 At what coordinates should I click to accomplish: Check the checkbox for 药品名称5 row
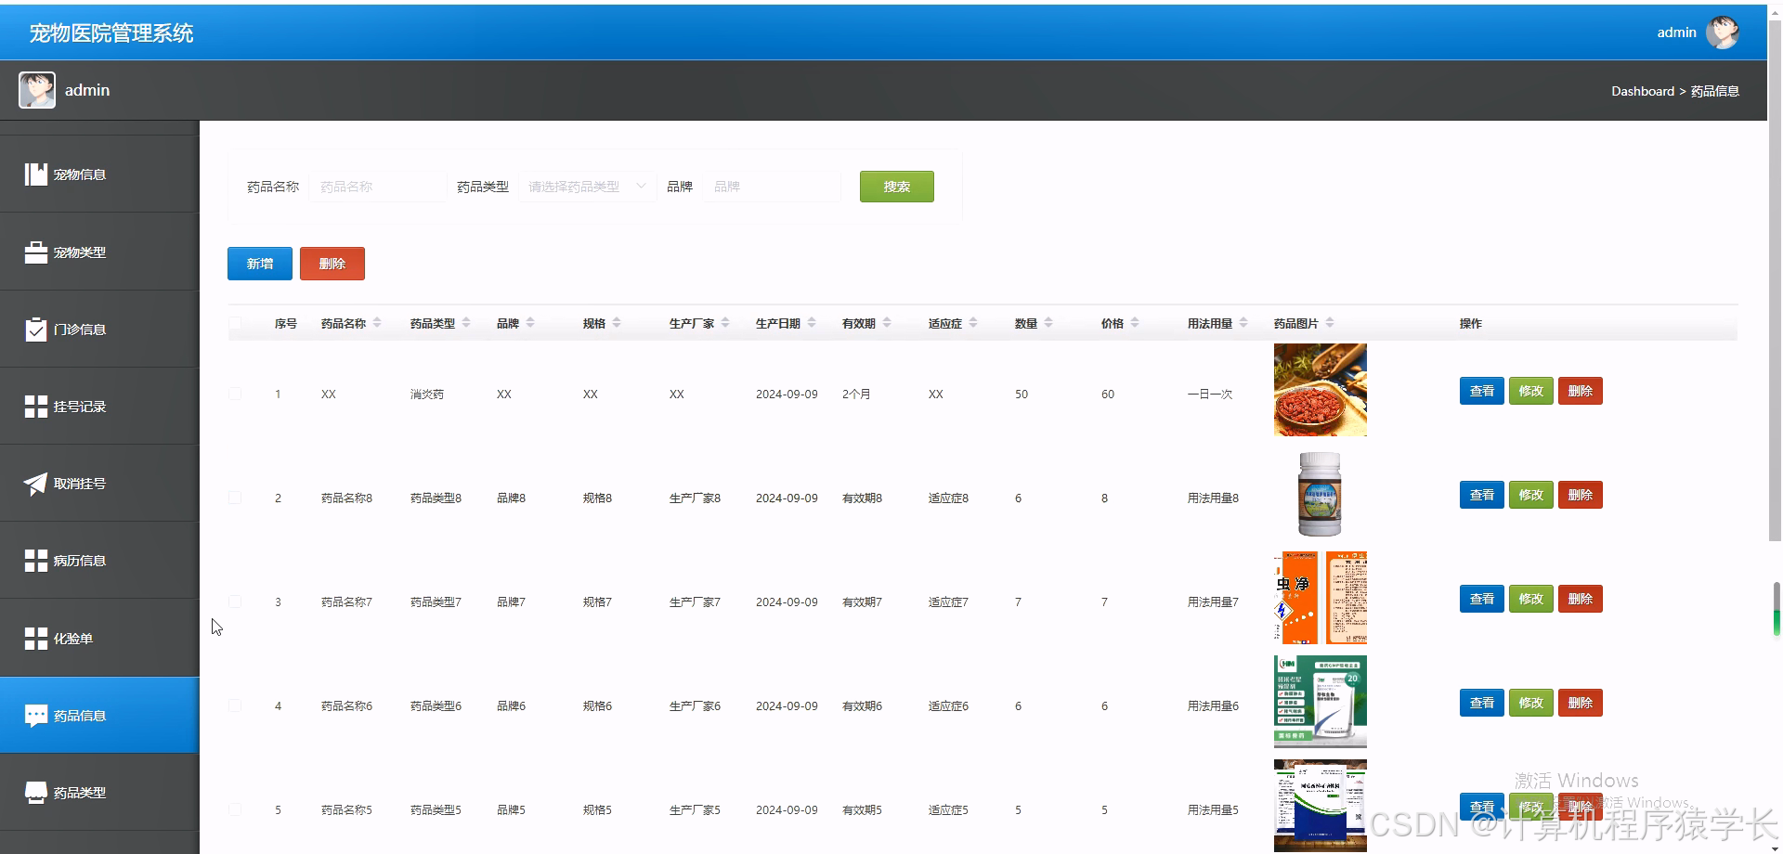pyautogui.click(x=235, y=809)
